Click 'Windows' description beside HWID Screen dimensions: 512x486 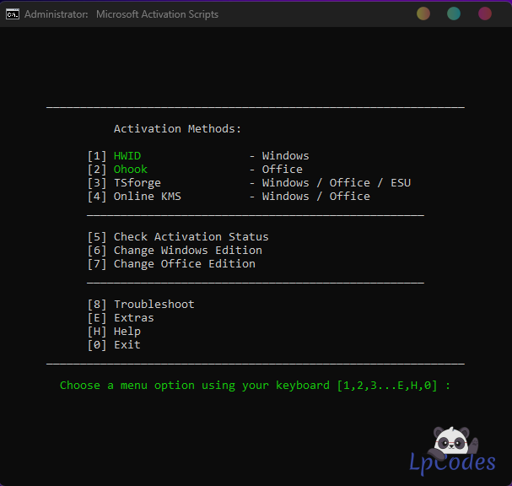pyautogui.click(x=285, y=156)
